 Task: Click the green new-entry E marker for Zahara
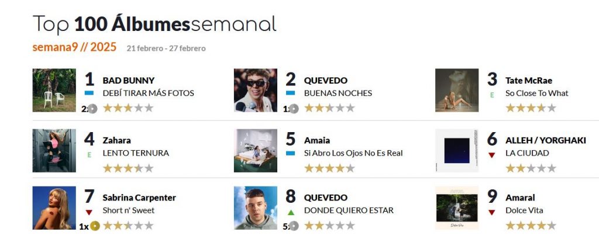pyautogui.click(x=89, y=155)
